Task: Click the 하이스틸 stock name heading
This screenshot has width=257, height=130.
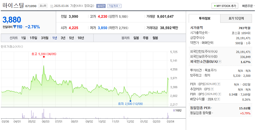Action: (13, 5)
